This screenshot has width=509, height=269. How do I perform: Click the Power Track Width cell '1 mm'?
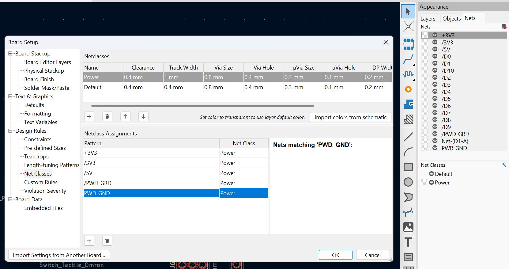[x=183, y=77]
